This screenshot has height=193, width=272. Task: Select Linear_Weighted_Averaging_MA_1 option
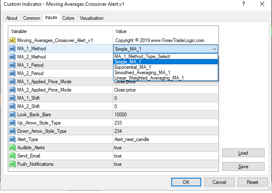[149, 78]
